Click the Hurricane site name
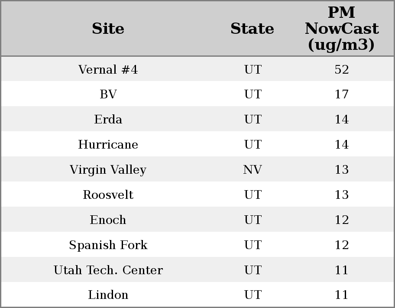This screenshot has width=395, height=308. tap(108, 145)
